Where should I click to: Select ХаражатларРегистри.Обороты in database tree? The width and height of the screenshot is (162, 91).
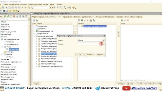[51, 61]
